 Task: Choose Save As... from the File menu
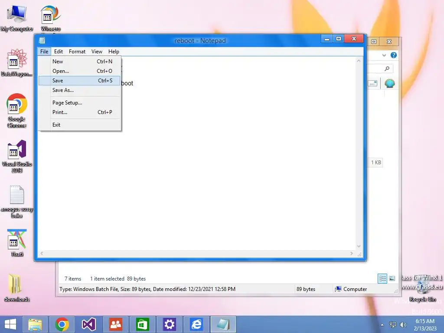point(79,90)
